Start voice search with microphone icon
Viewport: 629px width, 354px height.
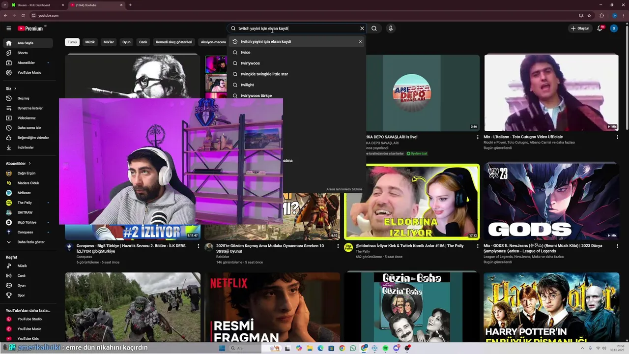click(391, 29)
